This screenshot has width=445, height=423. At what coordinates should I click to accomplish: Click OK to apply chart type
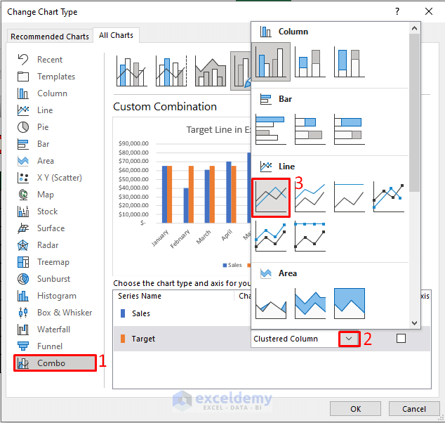[355, 409]
